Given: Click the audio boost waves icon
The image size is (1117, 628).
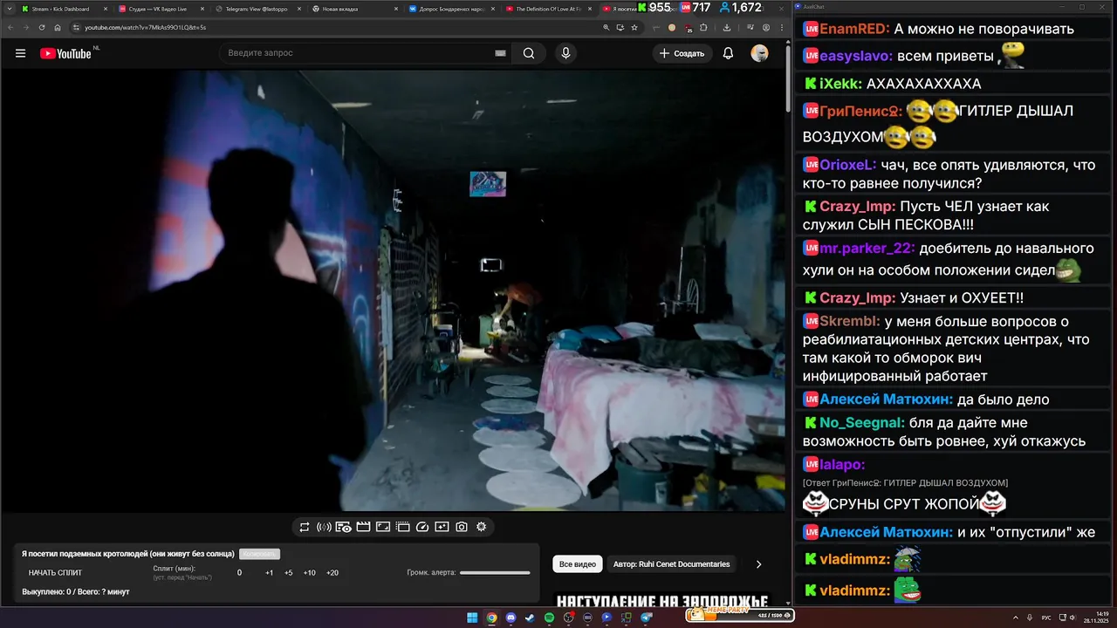Looking at the screenshot, I should [324, 527].
